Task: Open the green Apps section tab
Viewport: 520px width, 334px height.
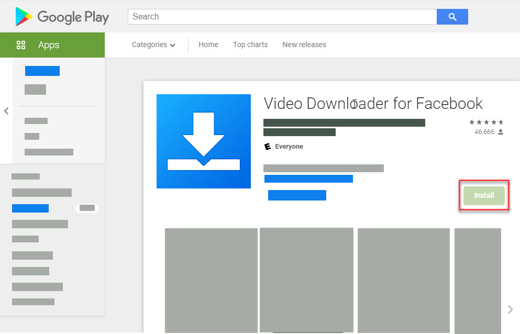Action: (52, 45)
